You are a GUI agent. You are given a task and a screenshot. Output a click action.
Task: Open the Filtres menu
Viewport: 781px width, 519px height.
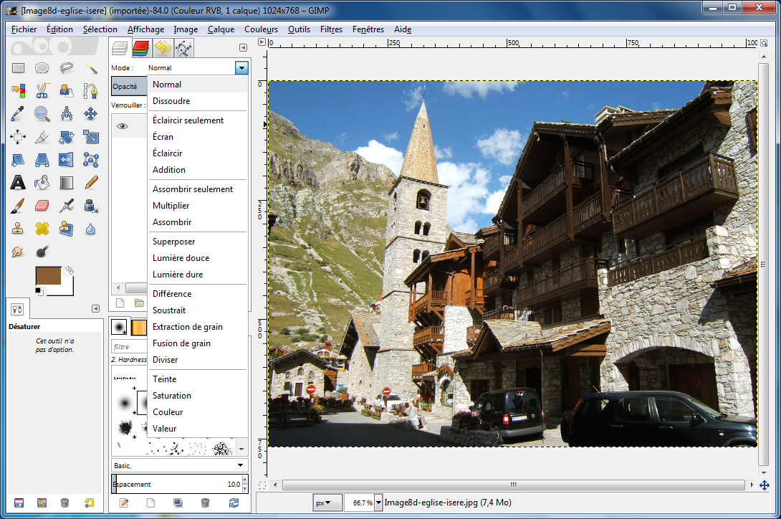click(x=331, y=29)
